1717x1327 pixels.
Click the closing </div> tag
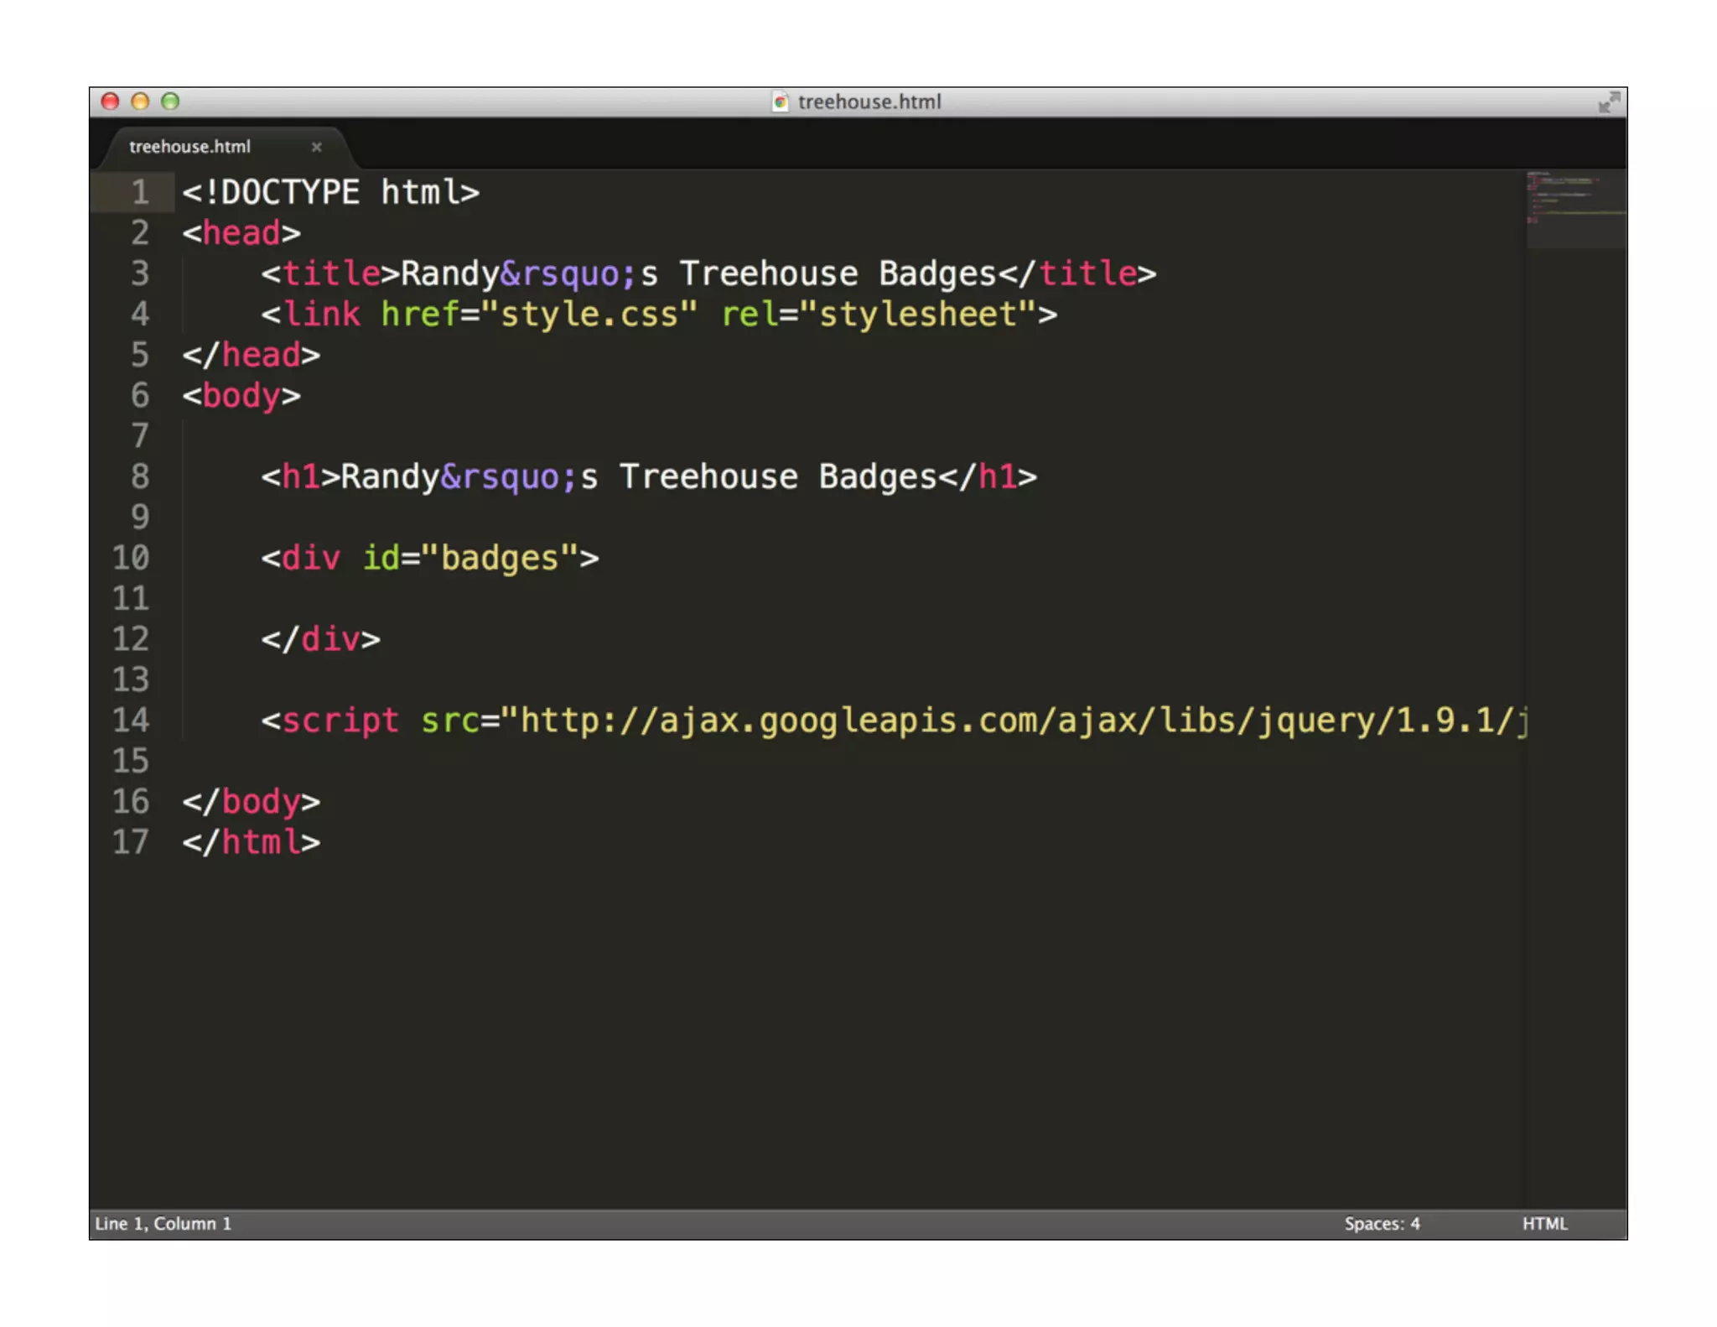pyautogui.click(x=320, y=639)
